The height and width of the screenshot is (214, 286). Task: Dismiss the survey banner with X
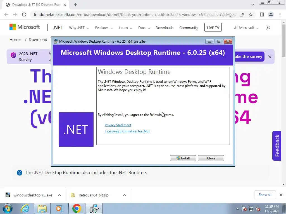tap(270, 57)
